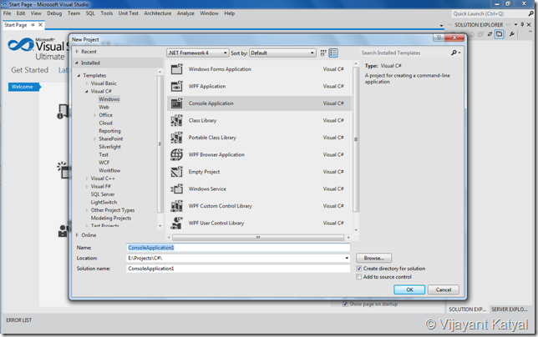The width and height of the screenshot is (538, 337).
Task: Toggle Show page on startup checkbox
Action: (345, 304)
